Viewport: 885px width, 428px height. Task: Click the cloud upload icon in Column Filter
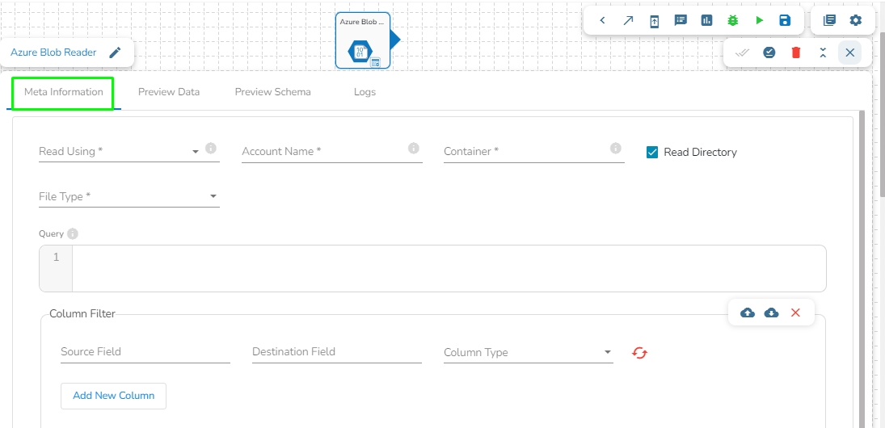tap(748, 313)
